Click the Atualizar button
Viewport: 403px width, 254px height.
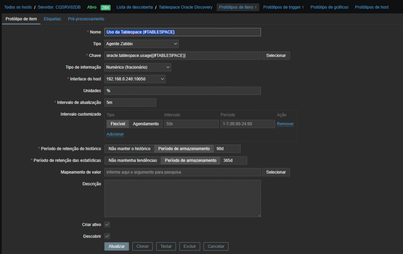116,246
